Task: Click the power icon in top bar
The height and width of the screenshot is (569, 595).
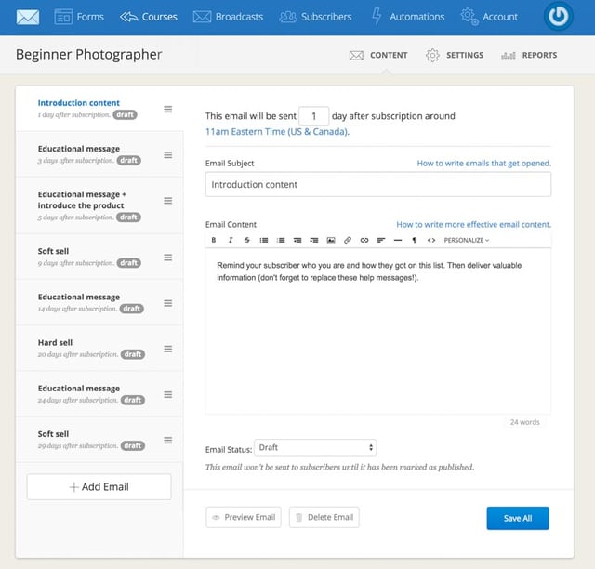Action: [x=558, y=17]
